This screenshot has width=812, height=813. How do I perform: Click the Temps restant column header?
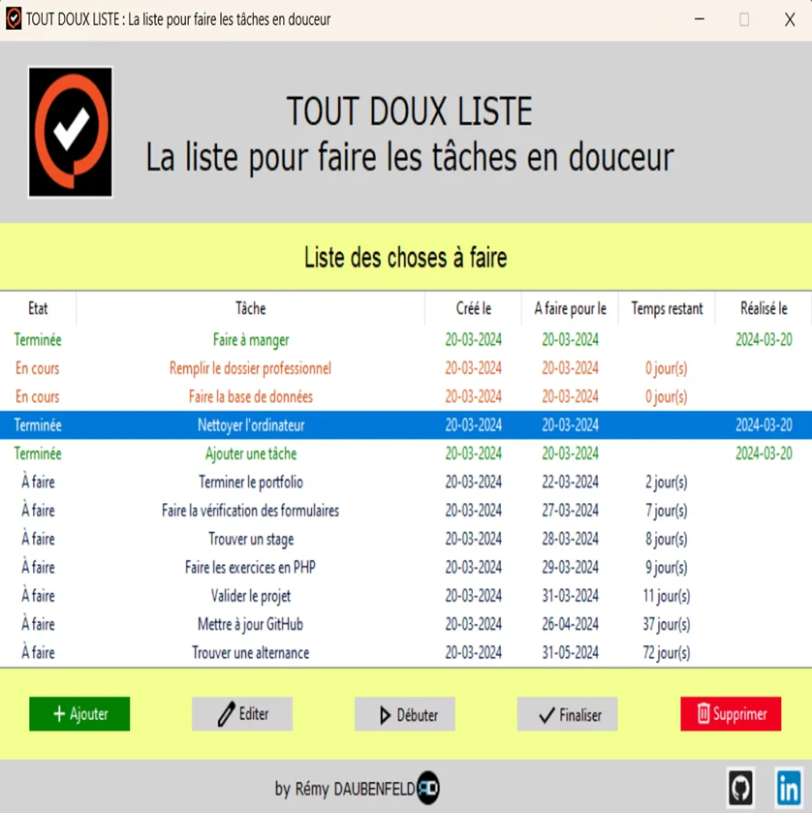(x=666, y=308)
